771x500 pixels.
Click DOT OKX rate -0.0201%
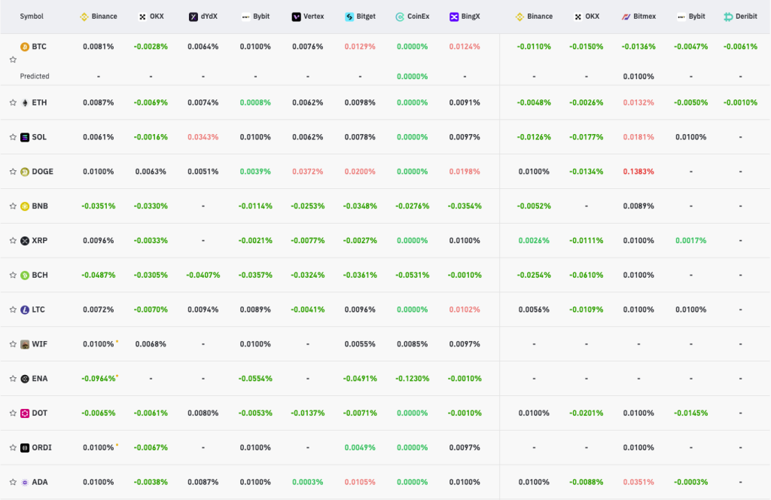tap(586, 413)
